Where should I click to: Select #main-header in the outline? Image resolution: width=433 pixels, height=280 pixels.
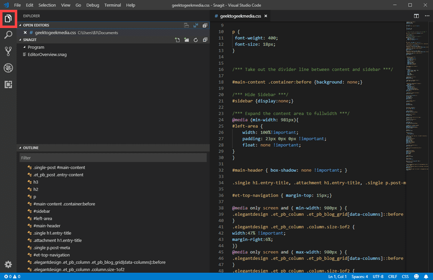point(113,225)
